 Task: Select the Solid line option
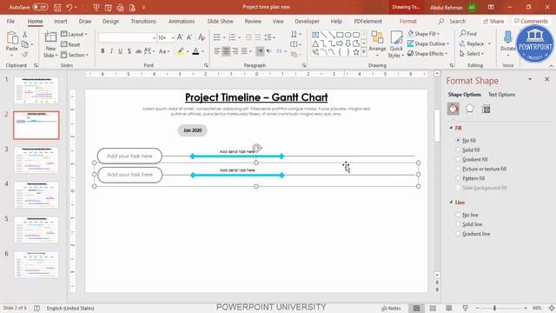[x=469, y=224]
